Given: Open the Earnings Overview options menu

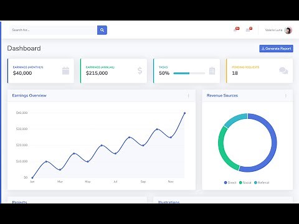Looking at the screenshot, I should (x=188, y=96).
